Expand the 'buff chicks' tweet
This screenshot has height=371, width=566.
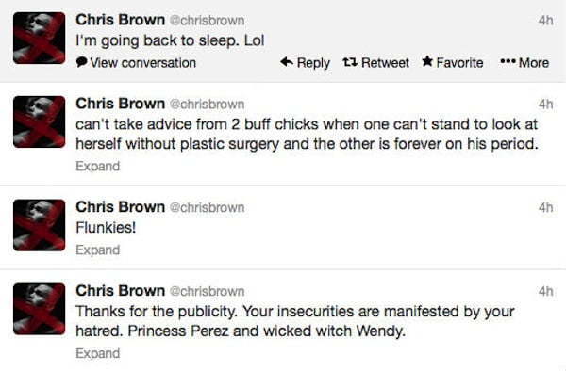(x=98, y=166)
